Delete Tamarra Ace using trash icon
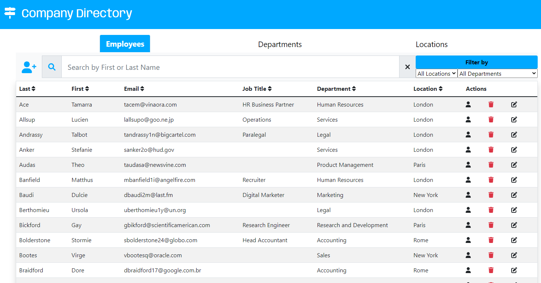Screen dimensions: 541x283 pyautogui.click(x=491, y=105)
